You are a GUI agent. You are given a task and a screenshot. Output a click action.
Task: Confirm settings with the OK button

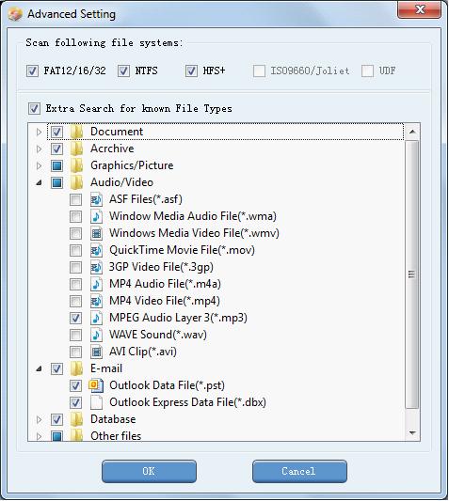click(x=149, y=471)
